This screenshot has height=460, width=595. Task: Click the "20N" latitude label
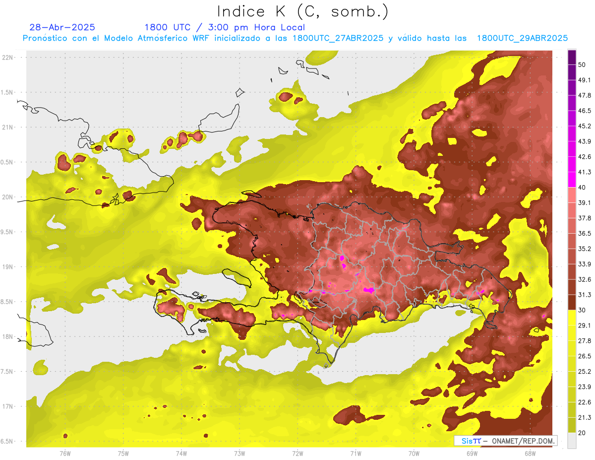(x=8, y=197)
